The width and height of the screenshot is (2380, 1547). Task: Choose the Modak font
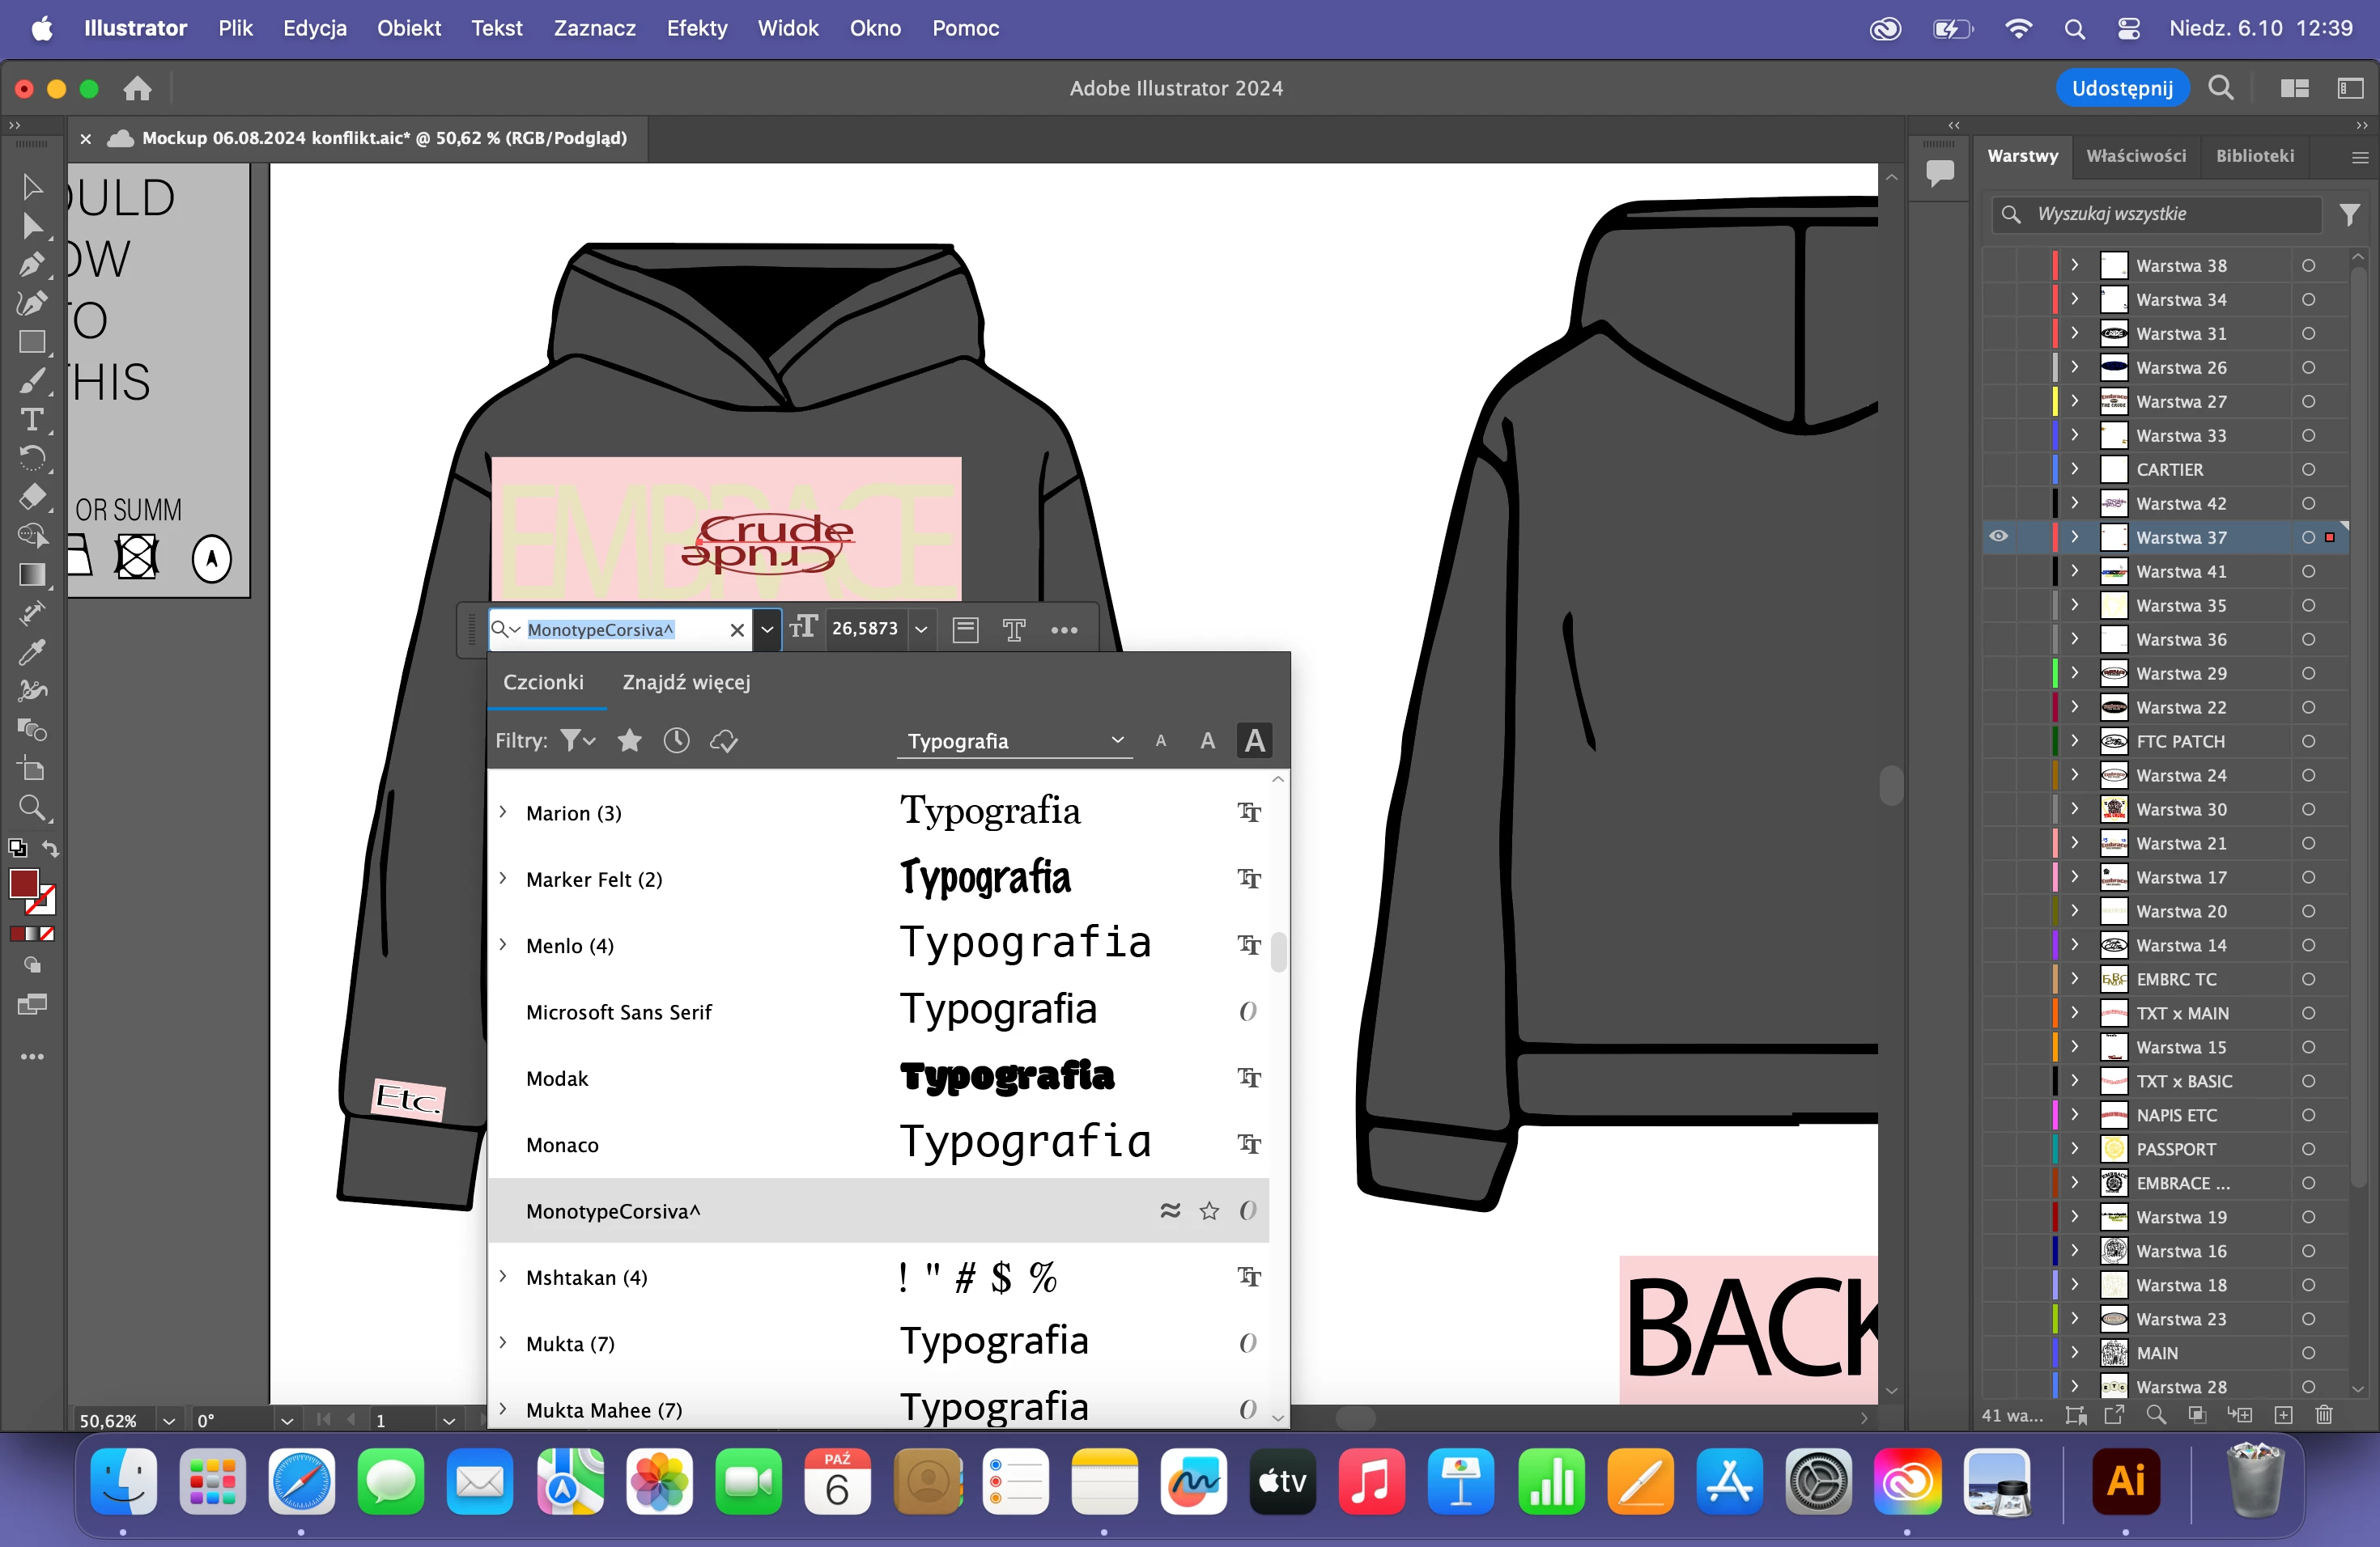coord(557,1079)
